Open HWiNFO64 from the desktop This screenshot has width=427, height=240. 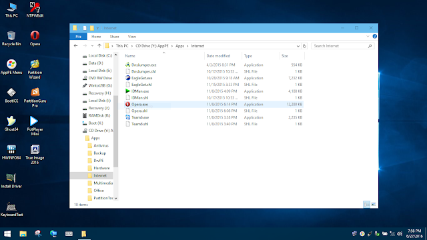11,152
